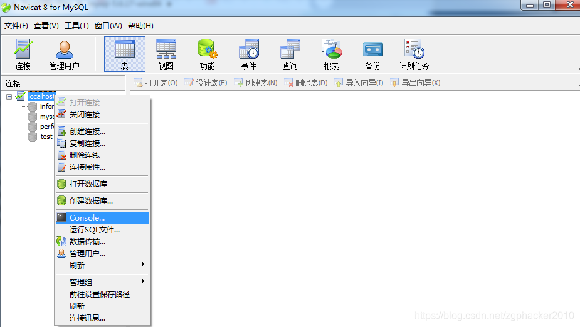Image resolution: width=580 pixels, height=327 pixels.
Task: Click Open Table (打开表) button
Action: 156,83
